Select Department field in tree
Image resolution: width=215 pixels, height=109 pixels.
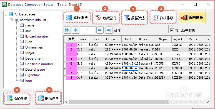pyautogui.click(x=34, y=59)
